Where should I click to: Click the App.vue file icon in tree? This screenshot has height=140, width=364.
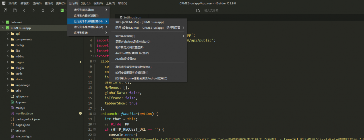point(12,102)
